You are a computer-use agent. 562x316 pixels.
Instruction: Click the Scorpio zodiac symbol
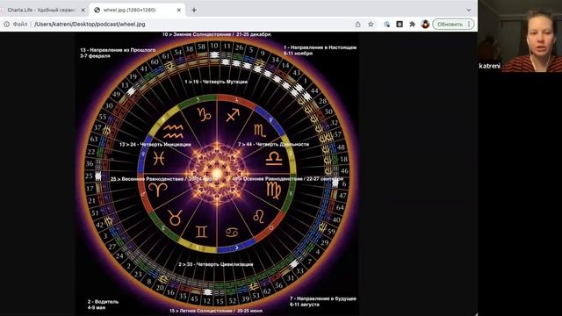coord(260,131)
